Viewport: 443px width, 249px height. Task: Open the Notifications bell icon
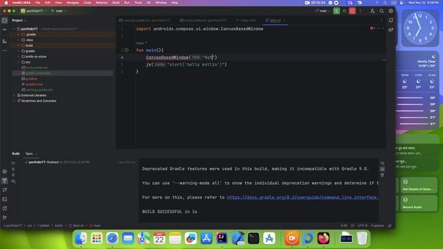[390, 20]
